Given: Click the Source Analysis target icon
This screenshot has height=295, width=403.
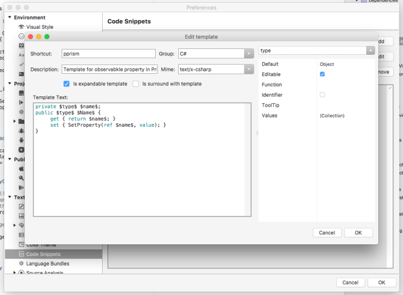Looking at the screenshot, I should pos(21,273).
